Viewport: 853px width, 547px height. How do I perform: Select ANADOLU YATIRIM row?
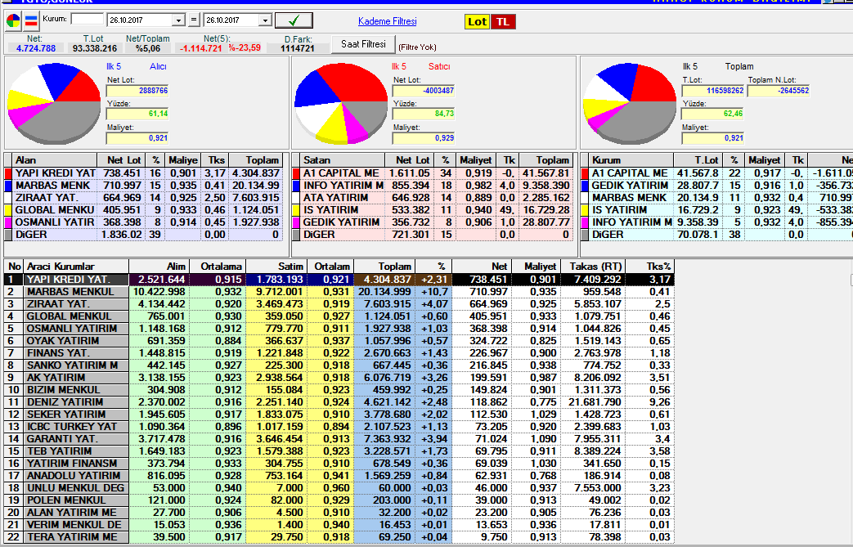(339, 476)
